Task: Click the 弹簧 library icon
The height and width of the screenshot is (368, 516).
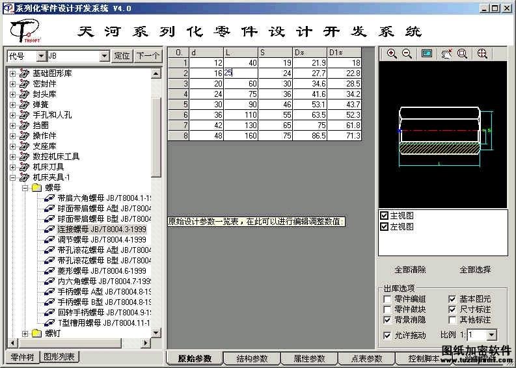Action: pos(24,105)
